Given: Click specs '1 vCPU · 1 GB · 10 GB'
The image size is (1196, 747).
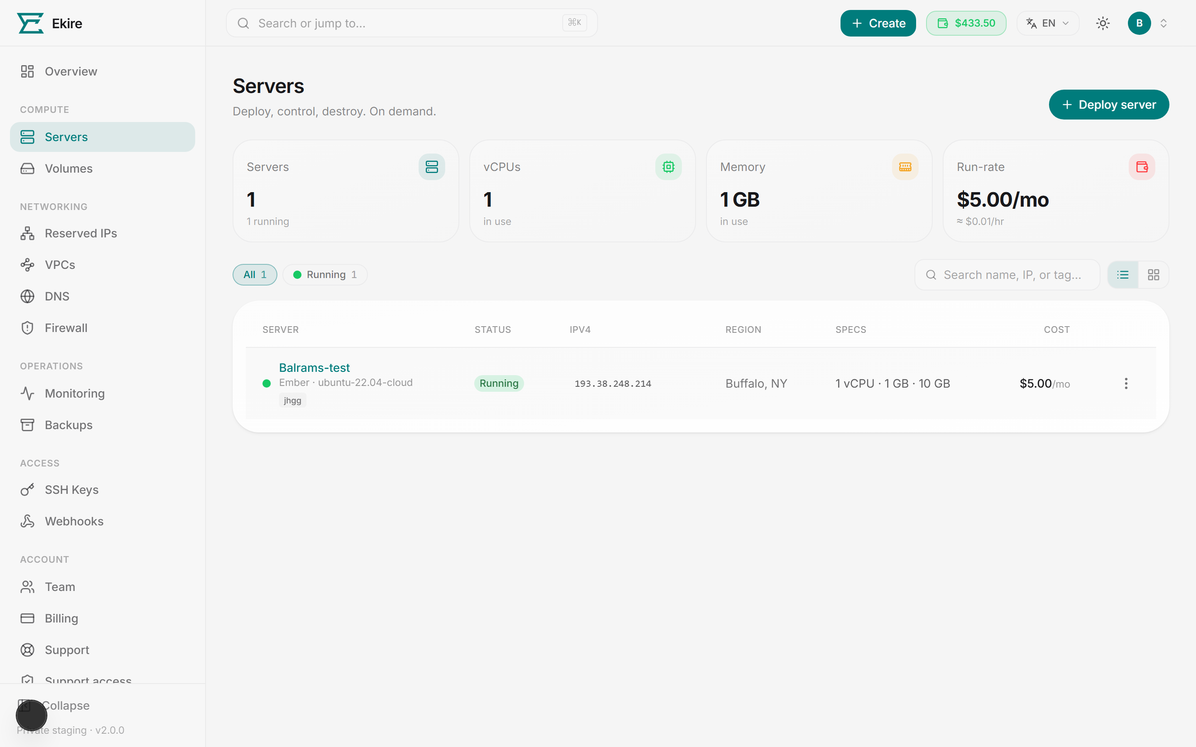Looking at the screenshot, I should point(892,383).
